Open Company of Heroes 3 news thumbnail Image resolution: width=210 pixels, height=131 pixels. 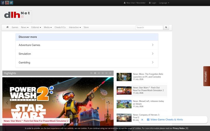[124, 118]
